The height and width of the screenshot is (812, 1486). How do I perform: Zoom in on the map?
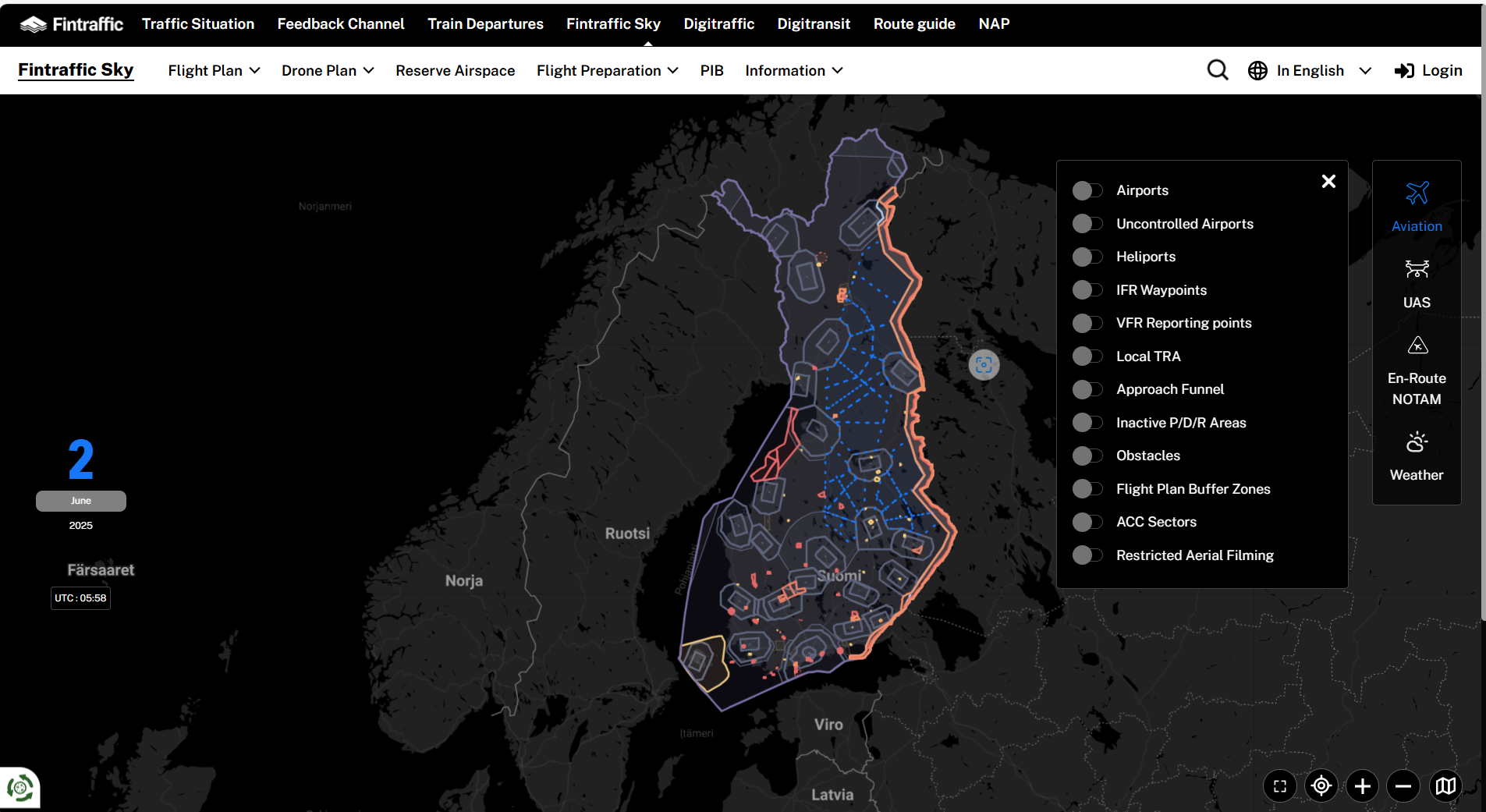click(1362, 786)
